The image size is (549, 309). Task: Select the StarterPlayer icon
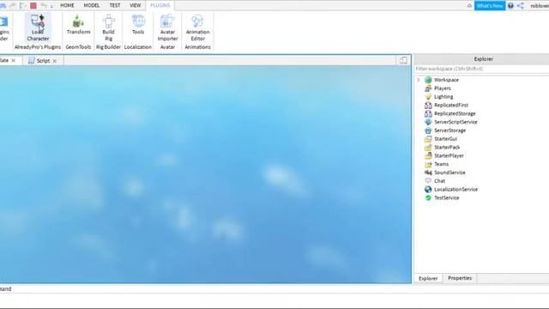428,155
